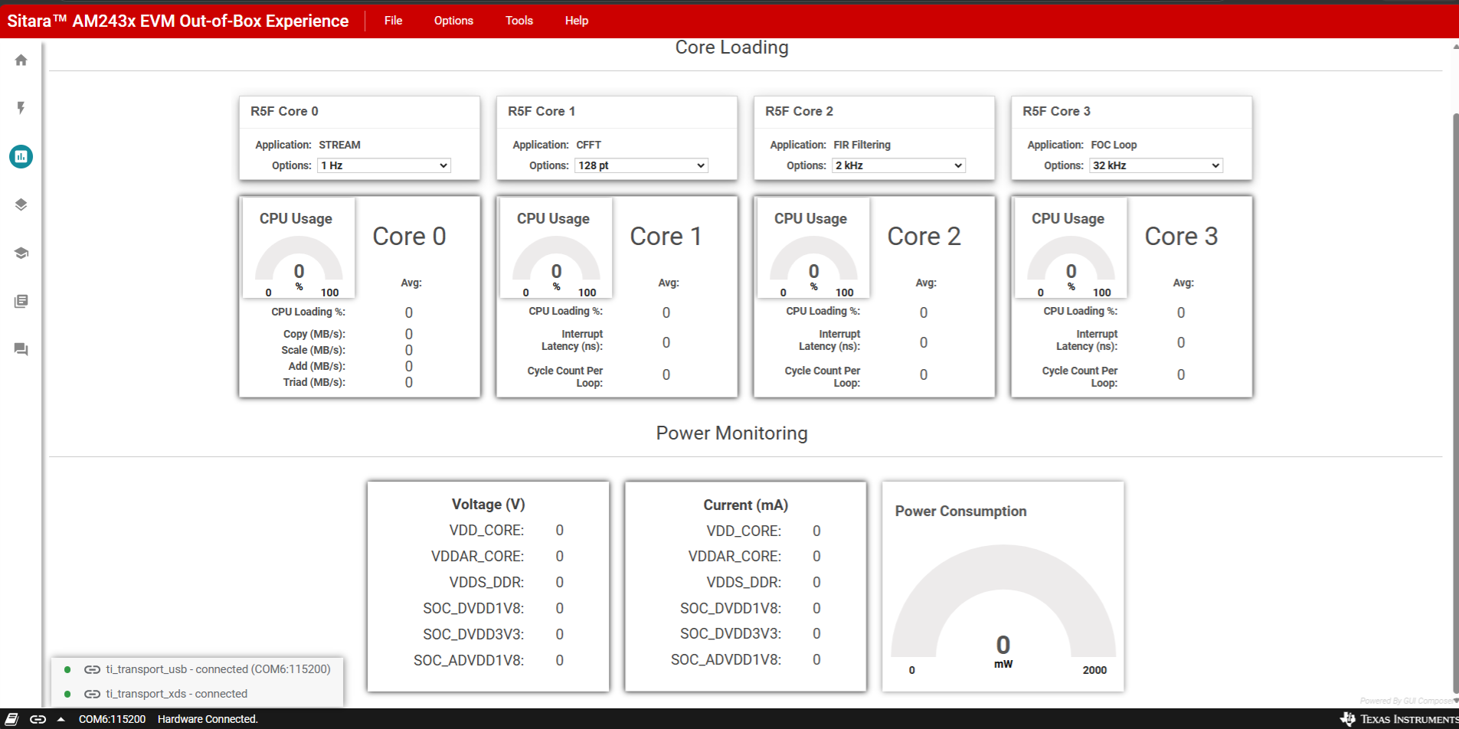This screenshot has height=729, width=1459.
Task: Open the CFFT 128 pt options dropdown
Action: pyautogui.click(x=641, y=165)
